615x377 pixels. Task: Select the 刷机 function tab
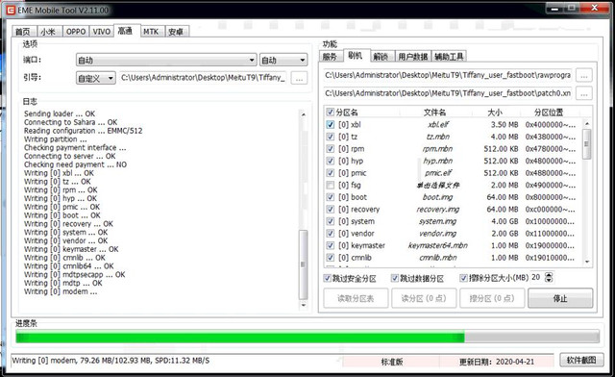(x=356, y=56)
